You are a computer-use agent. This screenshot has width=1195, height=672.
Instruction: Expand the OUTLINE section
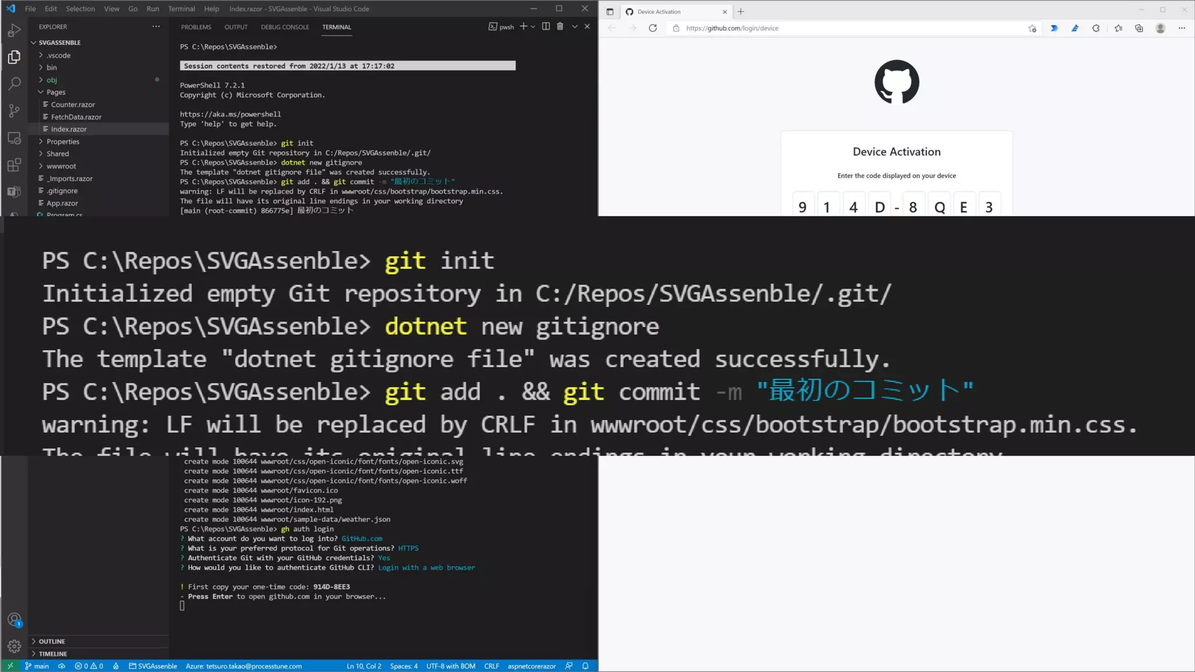click(x=51, y=641)
